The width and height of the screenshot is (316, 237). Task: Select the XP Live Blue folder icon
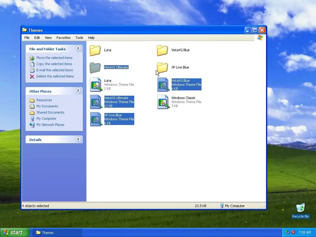(162, 68)
